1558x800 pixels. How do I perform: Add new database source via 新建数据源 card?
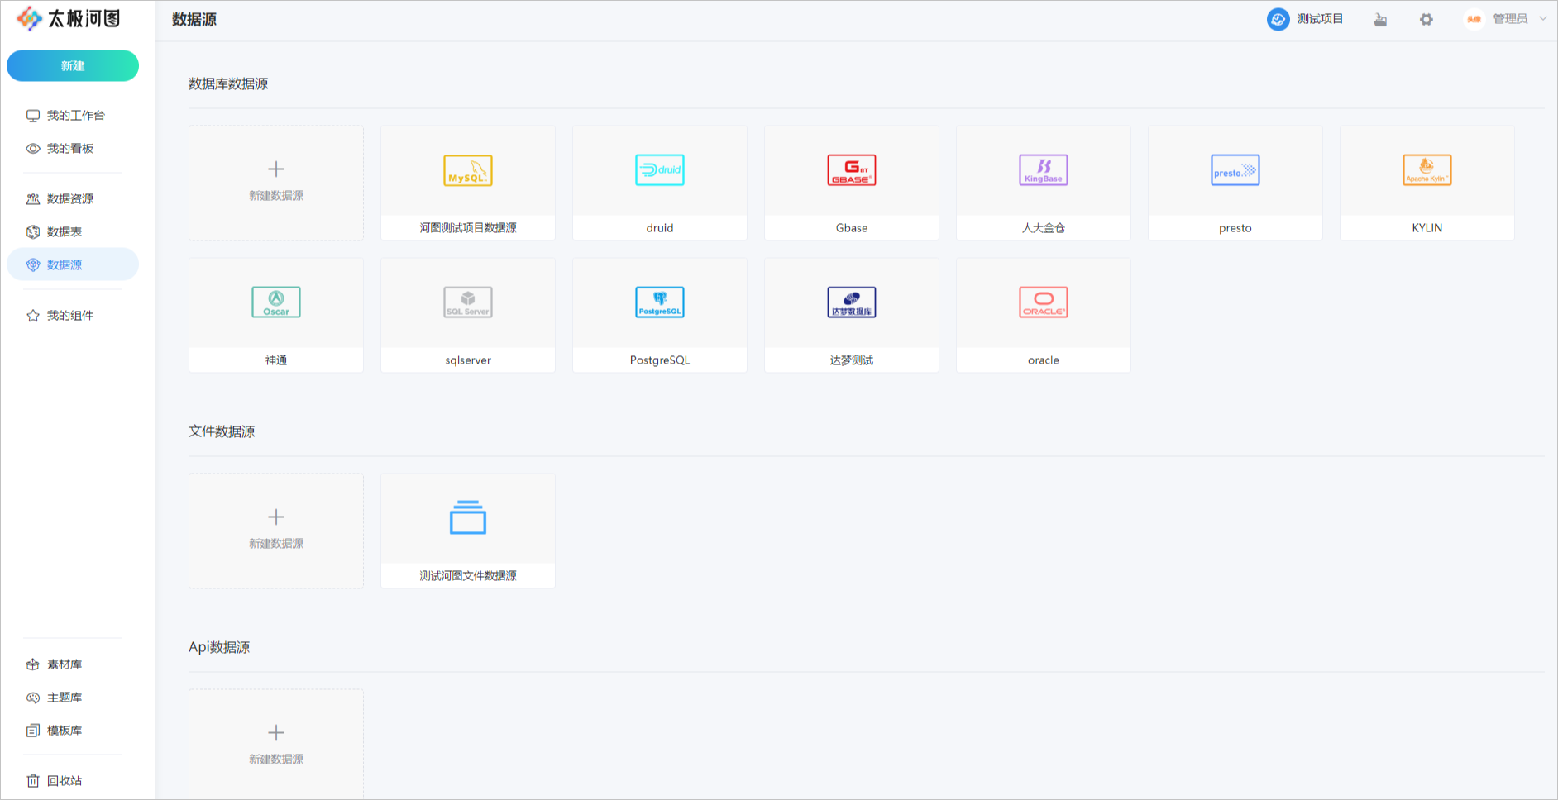point(276,183)
